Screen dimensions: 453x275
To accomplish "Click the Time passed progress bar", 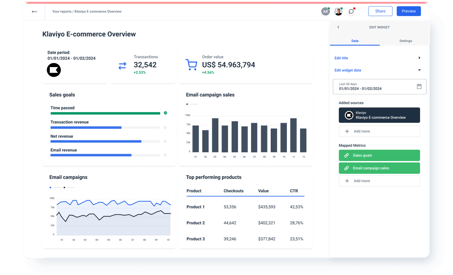I will [105, 113].
